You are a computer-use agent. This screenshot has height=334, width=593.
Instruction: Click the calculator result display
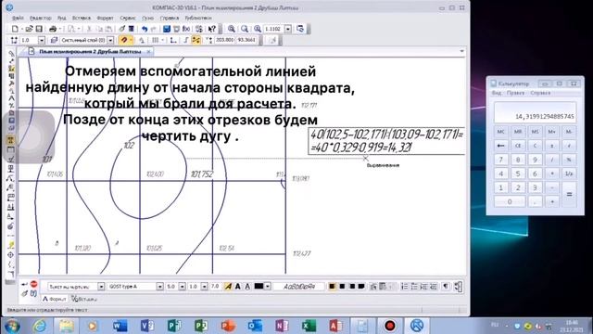click(x=536, y=112)
